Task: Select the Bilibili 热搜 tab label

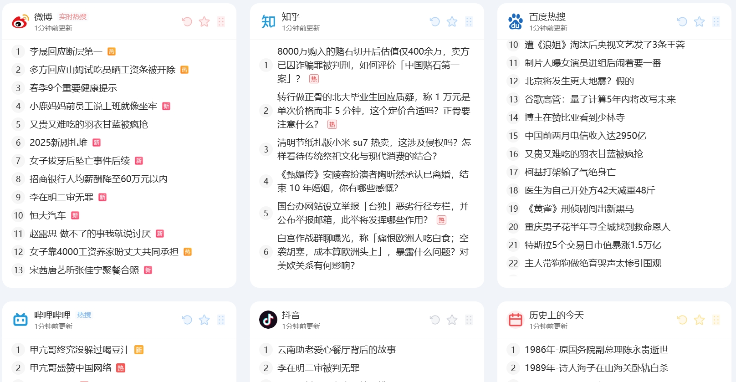Action: tap(84, 315)
